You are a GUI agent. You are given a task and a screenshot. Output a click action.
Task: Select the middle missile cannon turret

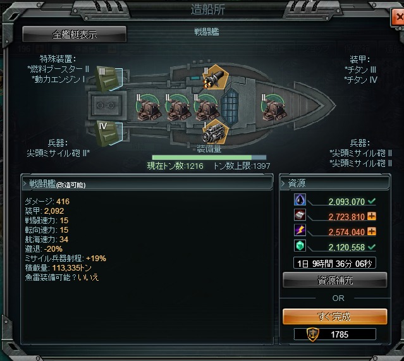point(178,107)
